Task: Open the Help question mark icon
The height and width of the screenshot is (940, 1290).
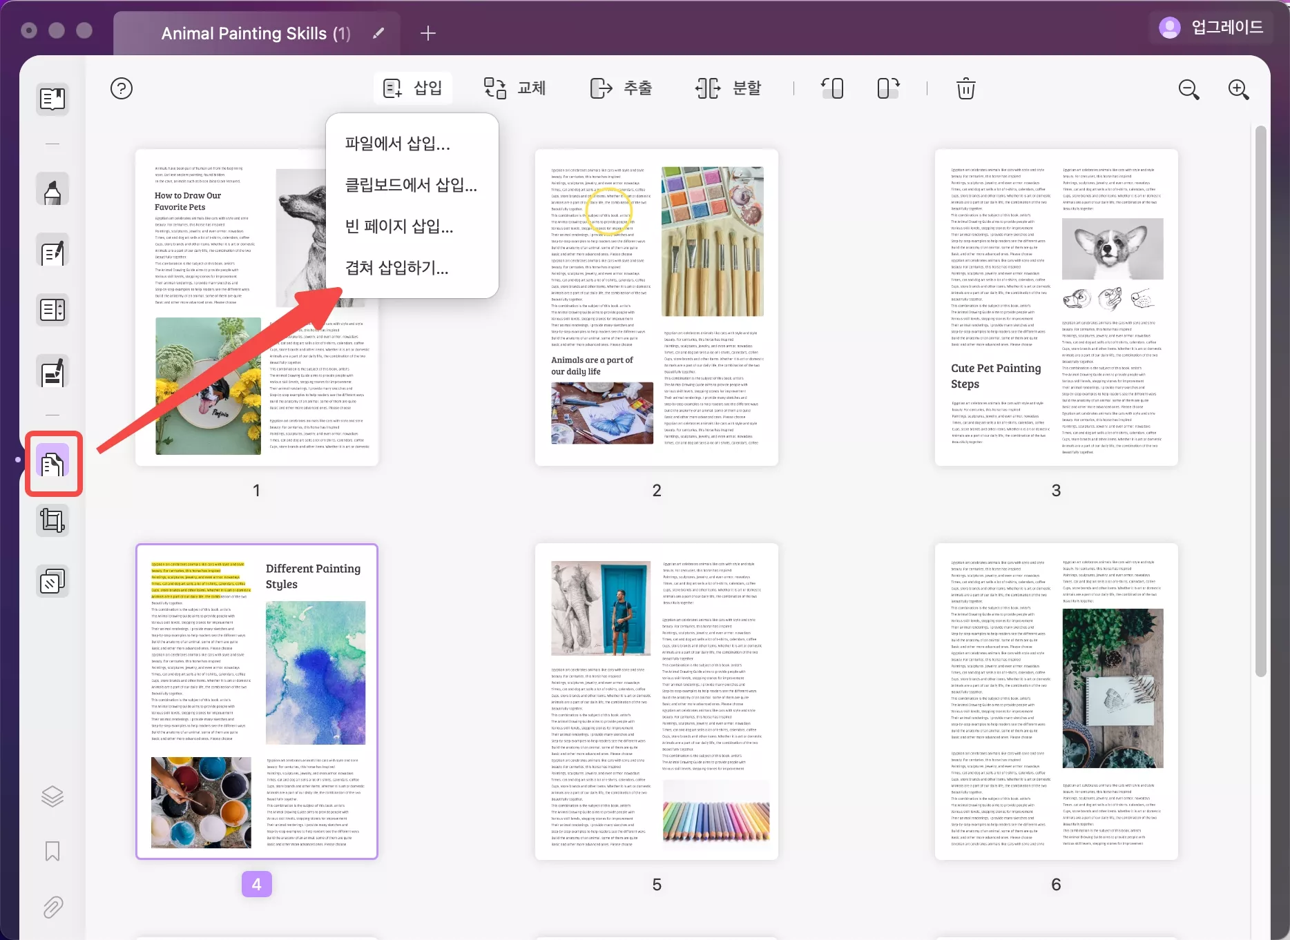Action: [122, 88]
